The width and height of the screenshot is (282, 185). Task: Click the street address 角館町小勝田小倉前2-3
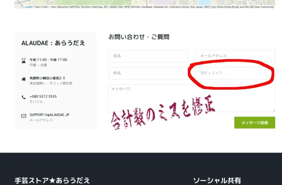[47, 78]
